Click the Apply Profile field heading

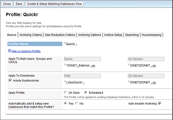(16, 93)
